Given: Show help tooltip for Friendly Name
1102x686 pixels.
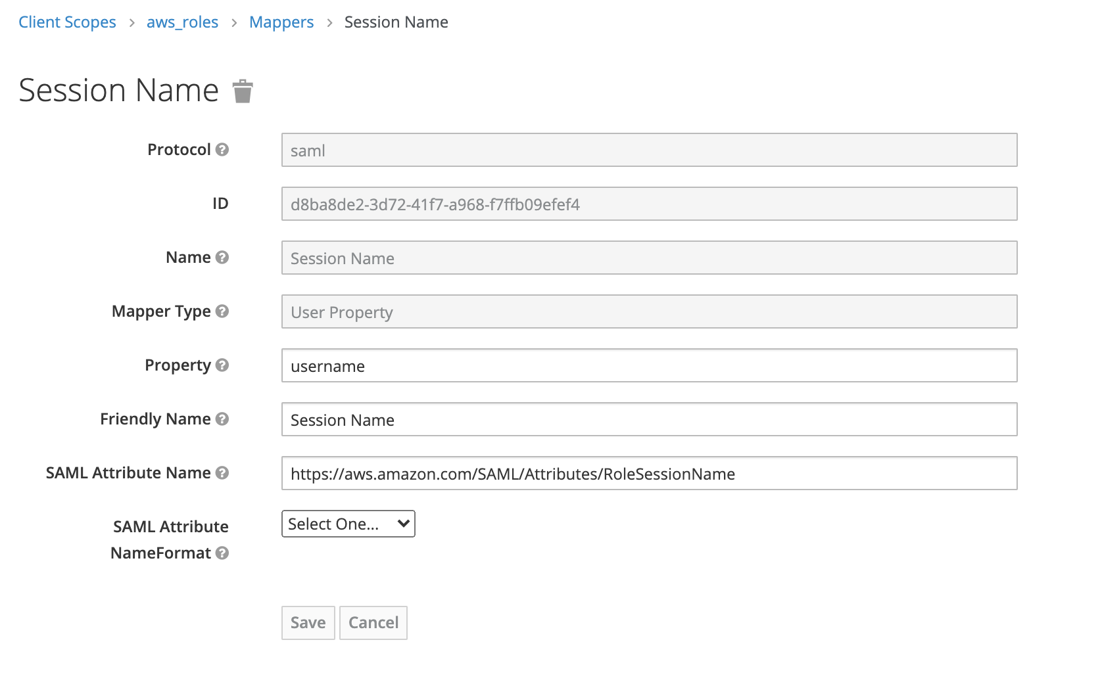Looking at the screenshot, I should [x=222, y=419].
